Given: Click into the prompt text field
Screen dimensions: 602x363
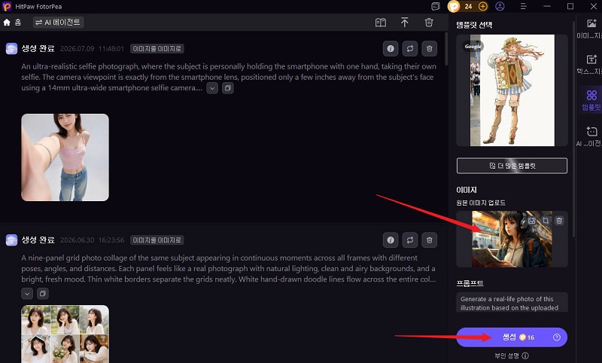Looking at the screenshot, I should [x=512, y=303].
